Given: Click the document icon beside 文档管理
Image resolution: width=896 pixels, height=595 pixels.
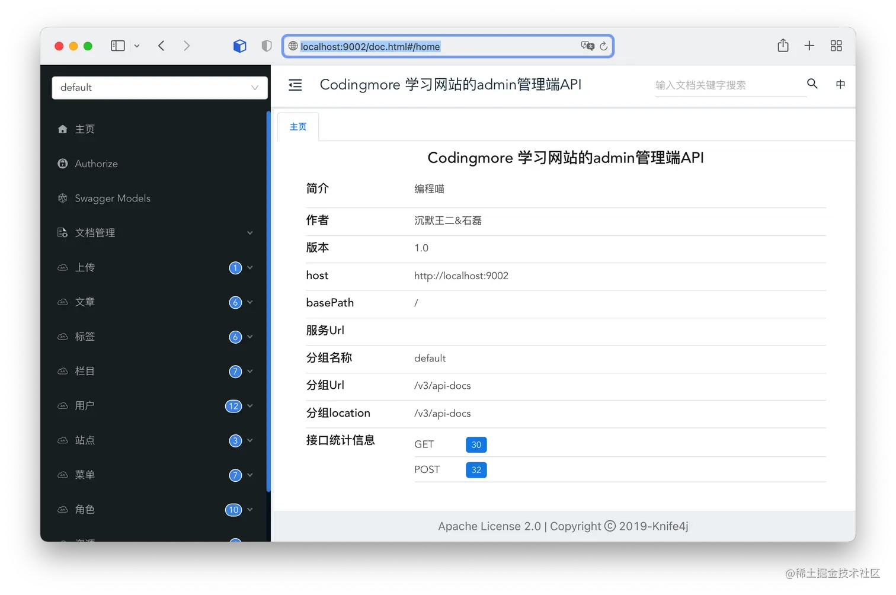Looking at the screenshot, I should [x=63, y=233].
